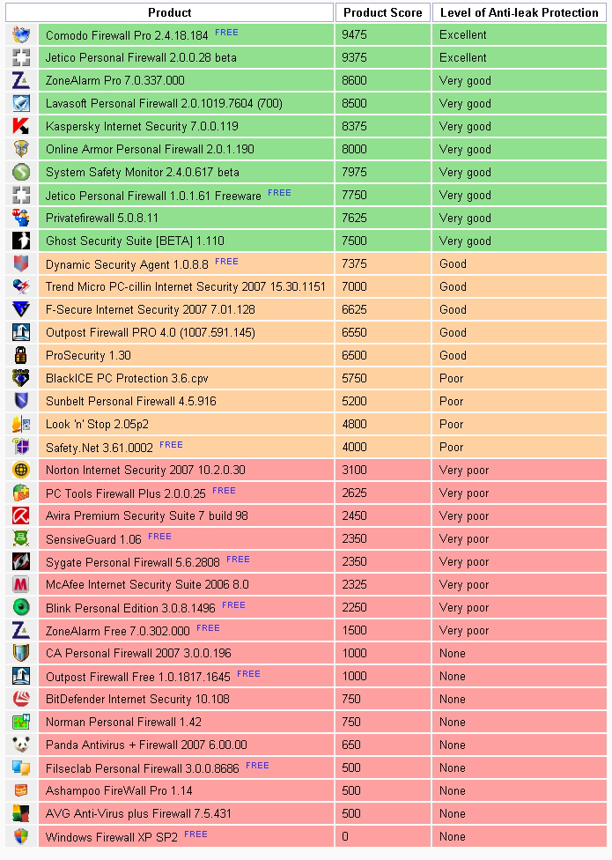Click the ZoneAlarm Pro Z icon
612x860 pixels.
click(21, 81)
